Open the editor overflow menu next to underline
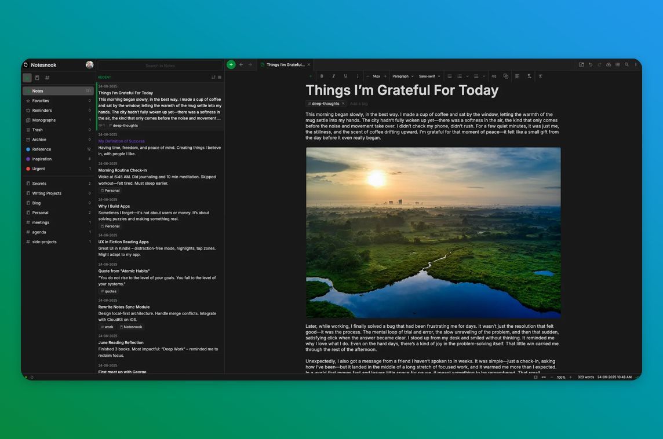 click(358, 76)
